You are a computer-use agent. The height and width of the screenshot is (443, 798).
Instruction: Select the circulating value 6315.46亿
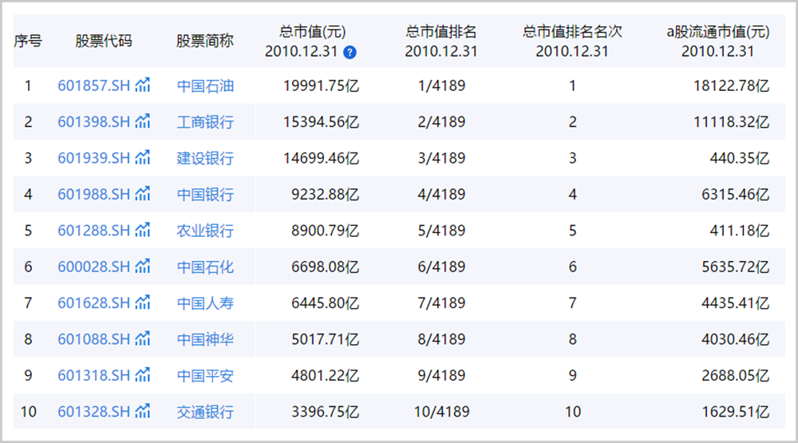point(736,194)
